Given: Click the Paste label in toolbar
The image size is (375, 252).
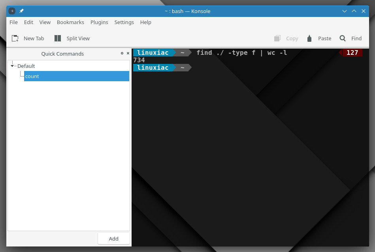Looking at the screenshot, I should [324, 38].
